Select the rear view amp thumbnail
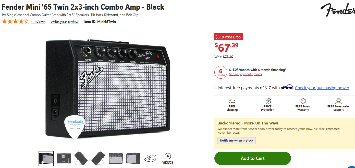Image resolution: width=355 pixels, height=168 pixels. click(64, 158)
